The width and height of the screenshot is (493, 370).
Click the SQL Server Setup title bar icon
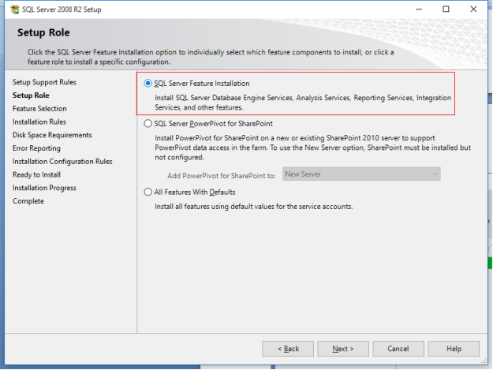tap(14, 9)
